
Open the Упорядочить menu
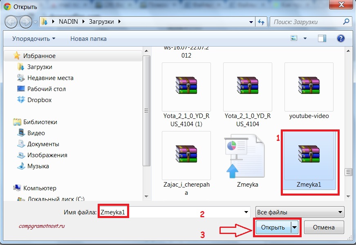point(34,38)
